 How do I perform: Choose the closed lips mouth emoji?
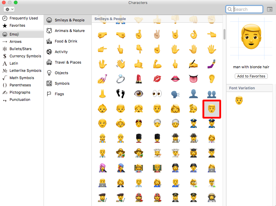tap(175, 79)
